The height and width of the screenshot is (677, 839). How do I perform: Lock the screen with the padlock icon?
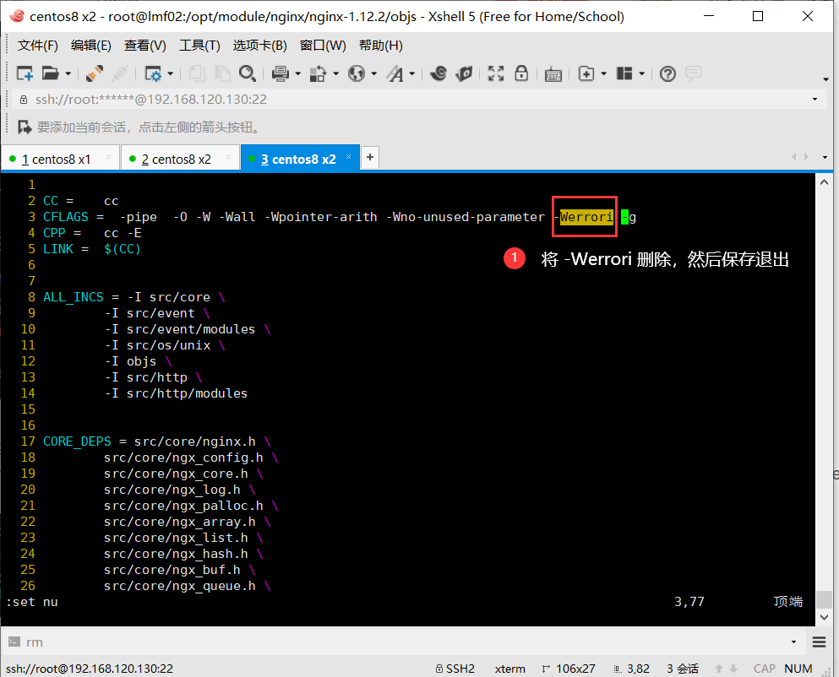coord(522,73)
